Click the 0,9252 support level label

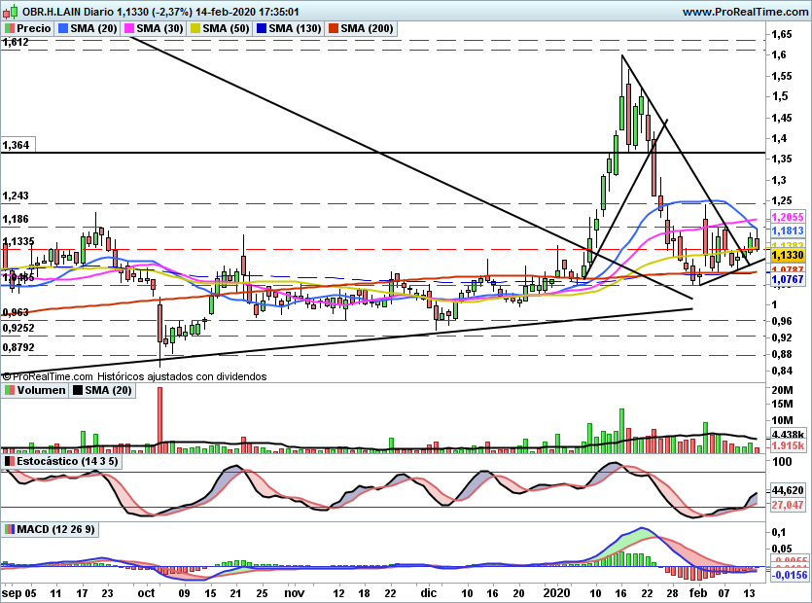click(18, 328)
